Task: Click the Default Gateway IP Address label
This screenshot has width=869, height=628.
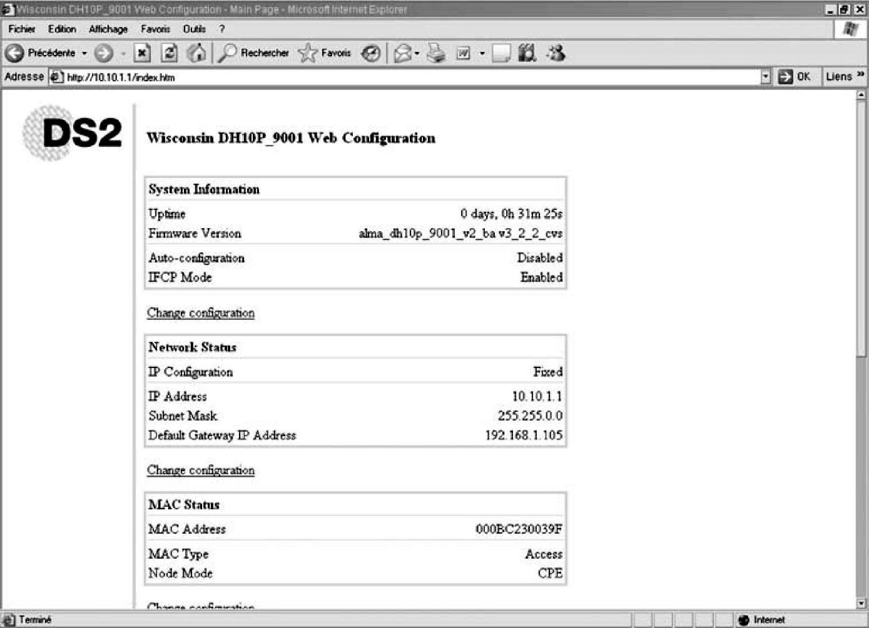Action: click(x=222, y=435)
